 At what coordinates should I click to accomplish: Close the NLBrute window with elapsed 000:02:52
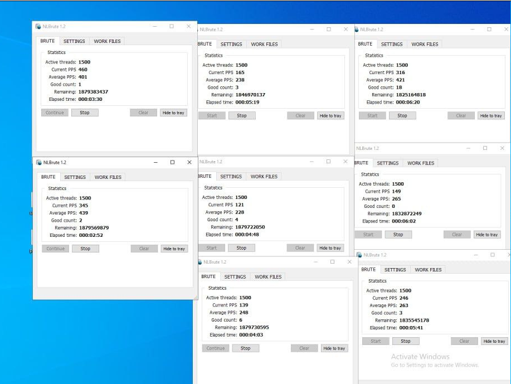click(189, 162)
